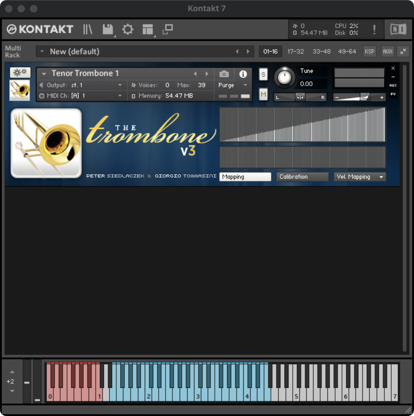Viewport: 414px width, 416px height.
Task: Solo the Tenor Trombone 1 instrument
Action: [263, 74]
